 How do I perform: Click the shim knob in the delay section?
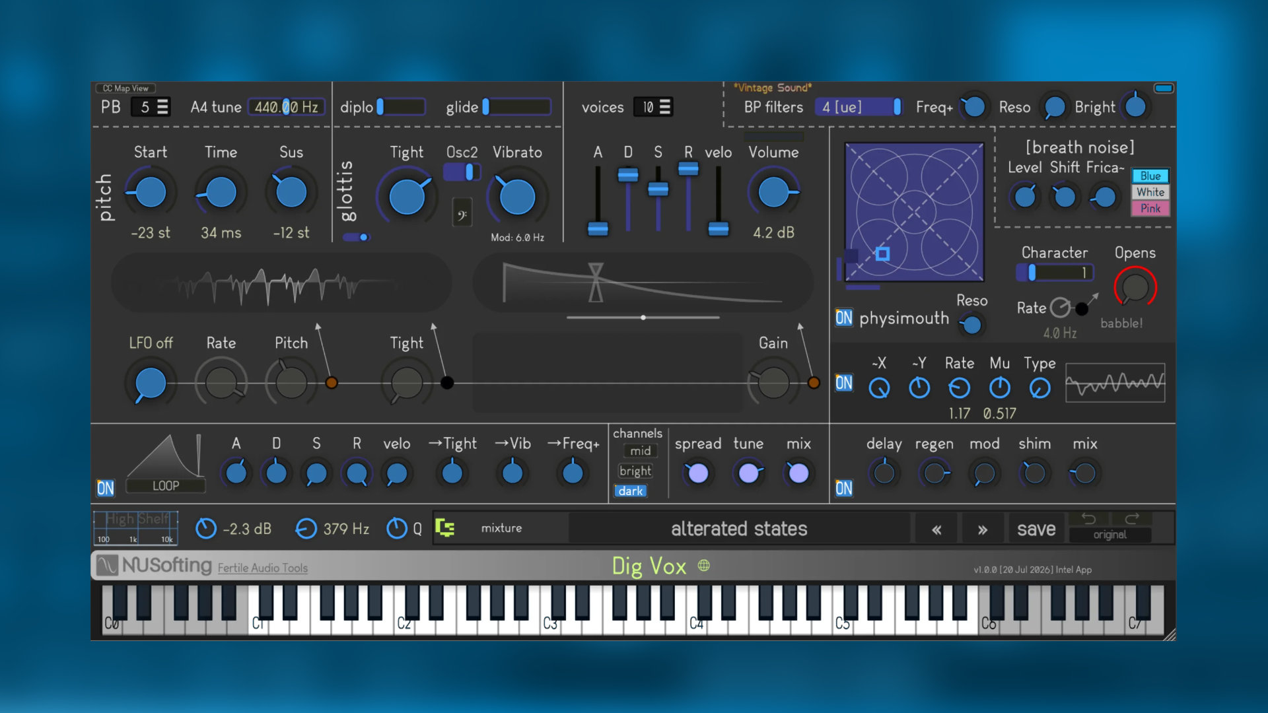pyautogui.click(x=1035, y=473)
